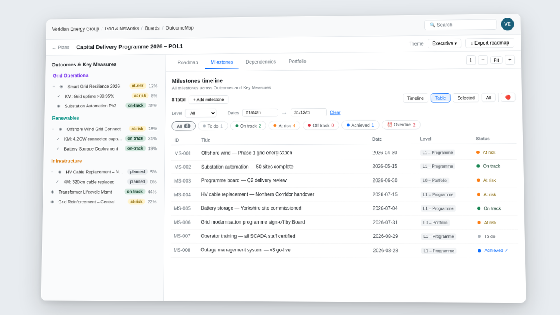Open the Level 'All' dropdown

click(200, 112)
